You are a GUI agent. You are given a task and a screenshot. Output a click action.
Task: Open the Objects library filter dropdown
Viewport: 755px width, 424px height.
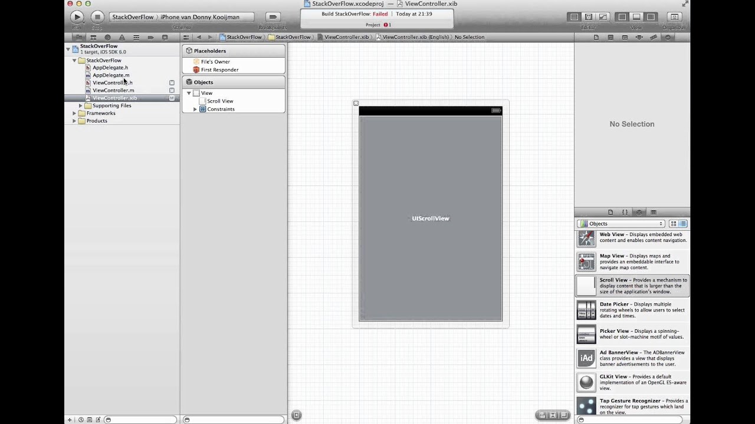pyautogui.click(x=621, y=224)
